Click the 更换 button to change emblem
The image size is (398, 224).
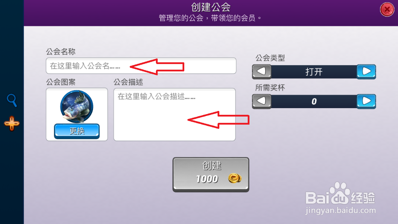pyautogui.click(x=77, y=131)
